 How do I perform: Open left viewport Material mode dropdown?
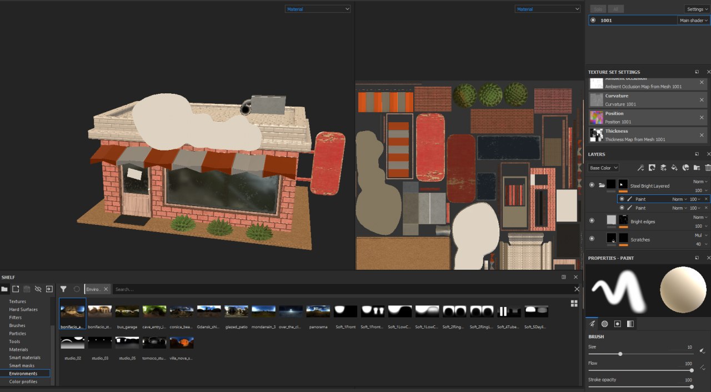318,9
